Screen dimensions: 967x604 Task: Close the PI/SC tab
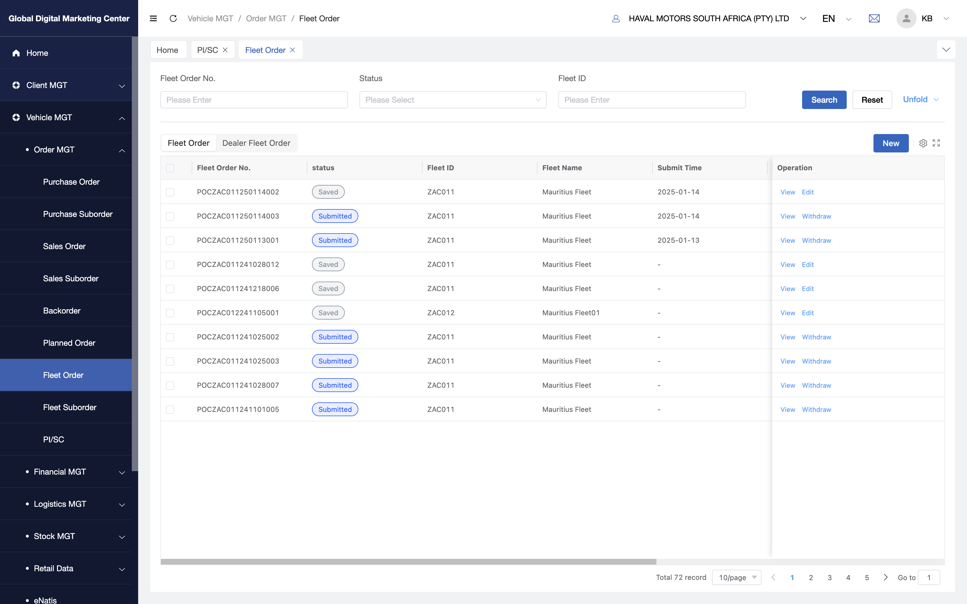point(225,50)
